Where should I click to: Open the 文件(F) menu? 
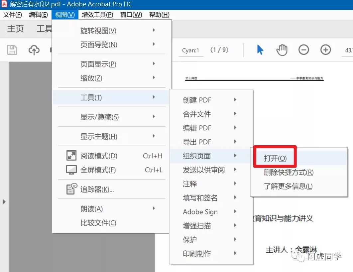13,15
